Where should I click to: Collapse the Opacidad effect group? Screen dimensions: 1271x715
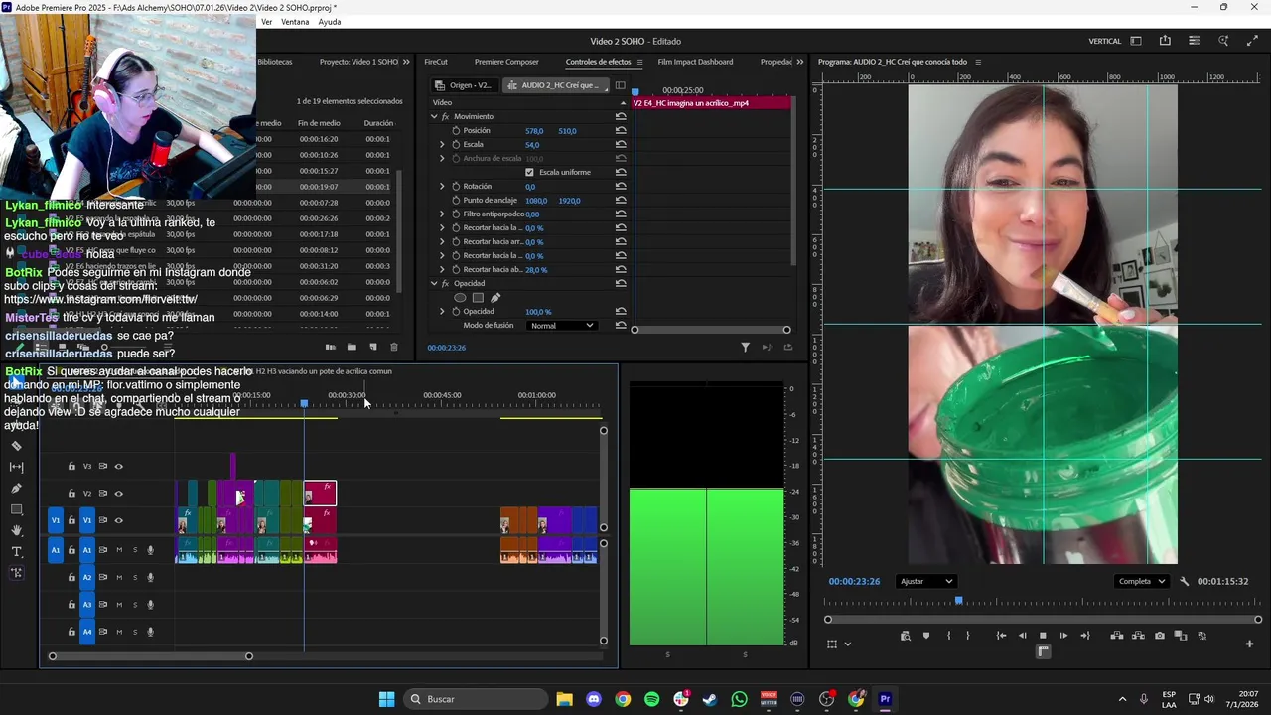coord(434,284)
